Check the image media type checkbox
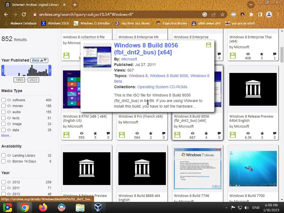 [x=3, y=124]
